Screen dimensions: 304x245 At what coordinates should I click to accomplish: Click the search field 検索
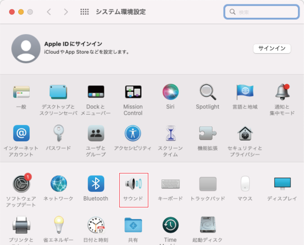[x=261, y=12]
